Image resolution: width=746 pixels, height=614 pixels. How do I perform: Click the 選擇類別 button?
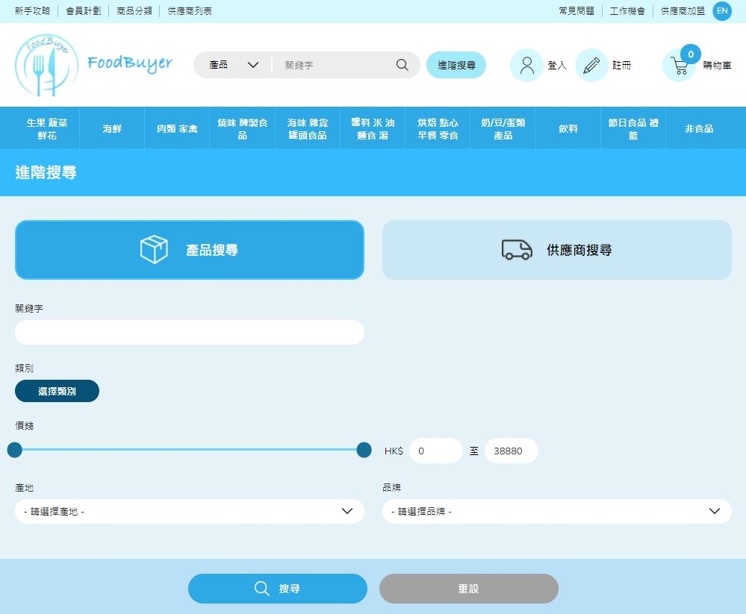(x=57, y=391)
